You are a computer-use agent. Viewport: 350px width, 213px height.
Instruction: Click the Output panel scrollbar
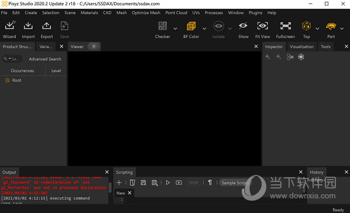click(110, 187)
